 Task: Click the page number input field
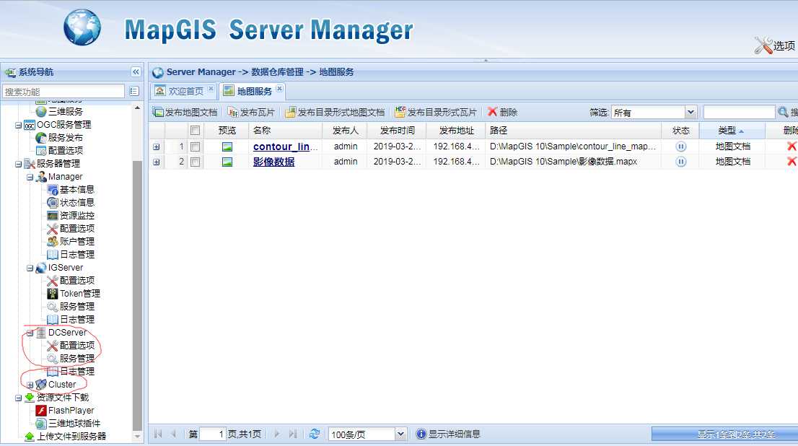pos(213,434)
